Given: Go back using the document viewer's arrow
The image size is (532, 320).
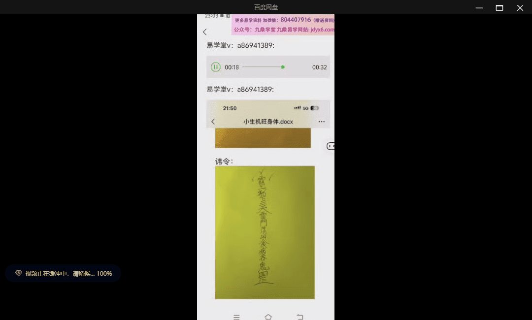Looking at the screenshot, I should pyautogui.click(x=213, y=122).
